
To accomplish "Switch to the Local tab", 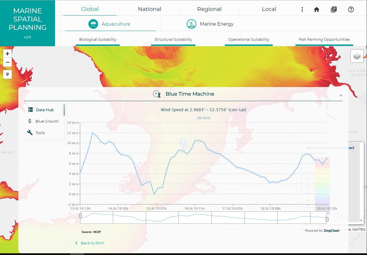I will tap(269, 9).
